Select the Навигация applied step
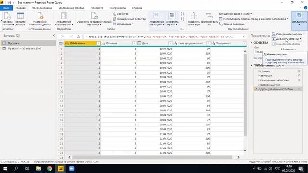308x173 pixels. (265, 75)
